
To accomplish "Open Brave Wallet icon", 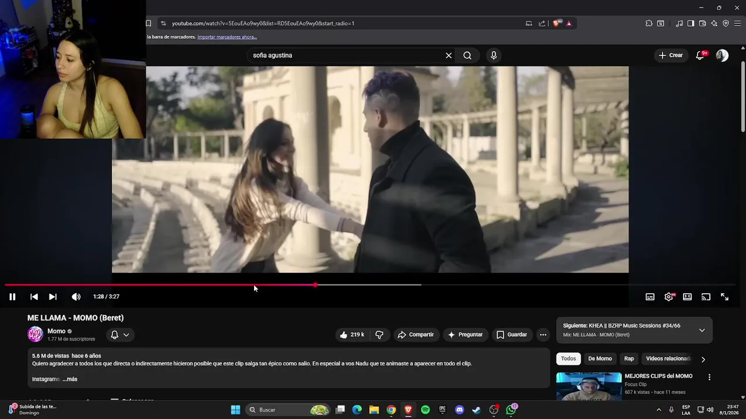I will pyautogui.click(x=702, y=23).
